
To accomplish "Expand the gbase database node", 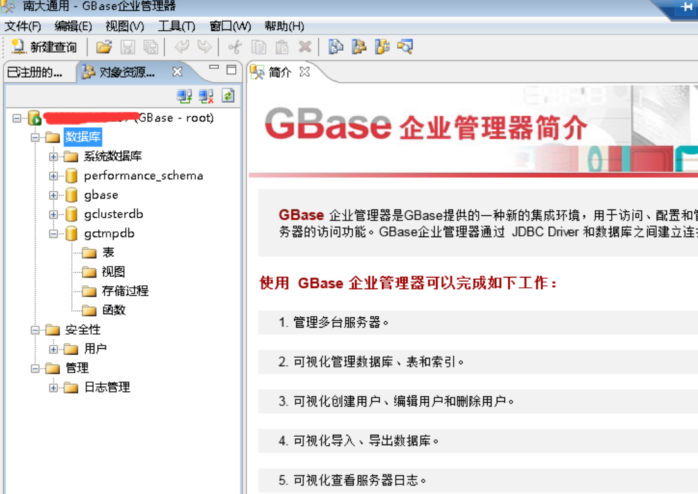I will (x=53, y=195).
